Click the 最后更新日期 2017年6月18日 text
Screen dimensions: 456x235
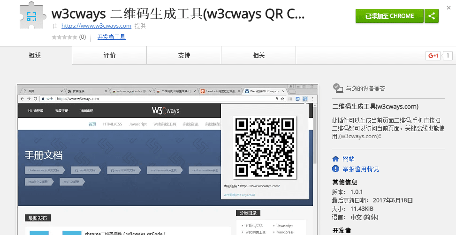[x=372, y=200]
